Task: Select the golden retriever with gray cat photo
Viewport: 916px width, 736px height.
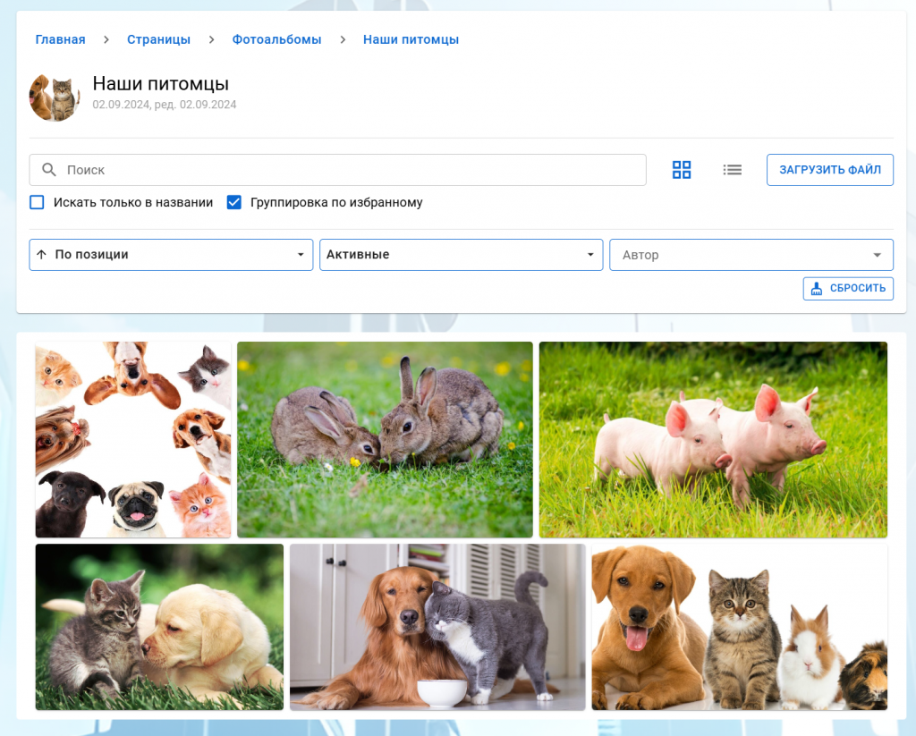Action: tap(437, 627)
